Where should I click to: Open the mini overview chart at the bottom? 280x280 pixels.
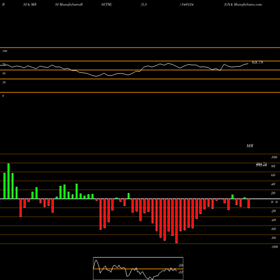point(138,268)
